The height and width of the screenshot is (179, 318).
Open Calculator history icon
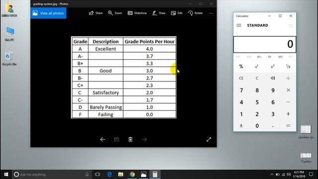pyautogui.click(x=291, y=25)
